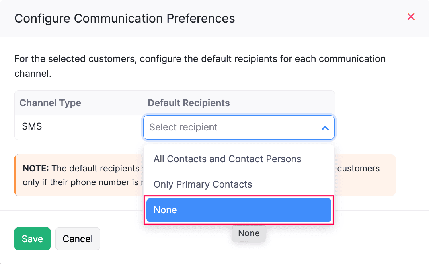Cancel the communication preferences changes

[x=78, y=239]
